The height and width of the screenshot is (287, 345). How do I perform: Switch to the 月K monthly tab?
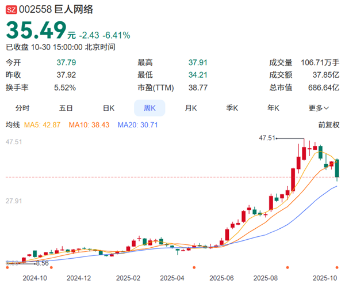tap(191, 108)
